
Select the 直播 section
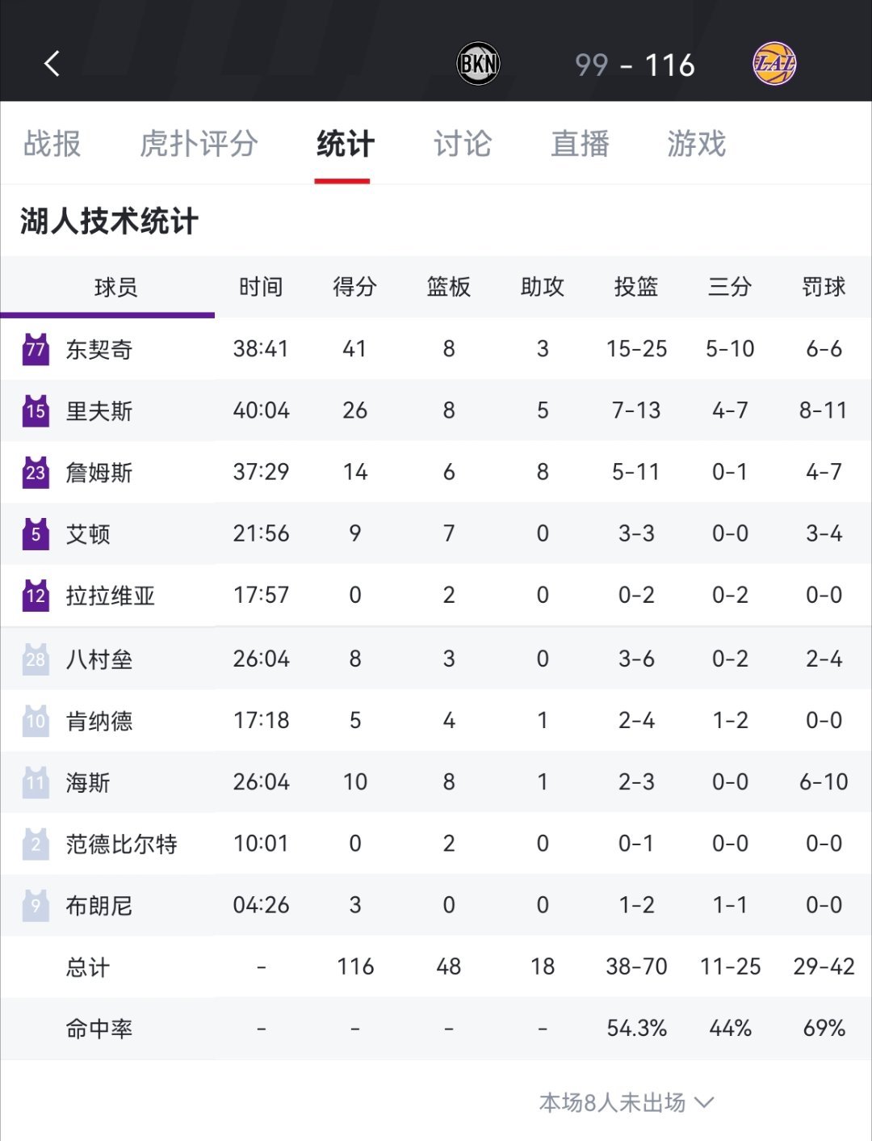(581, 144)
